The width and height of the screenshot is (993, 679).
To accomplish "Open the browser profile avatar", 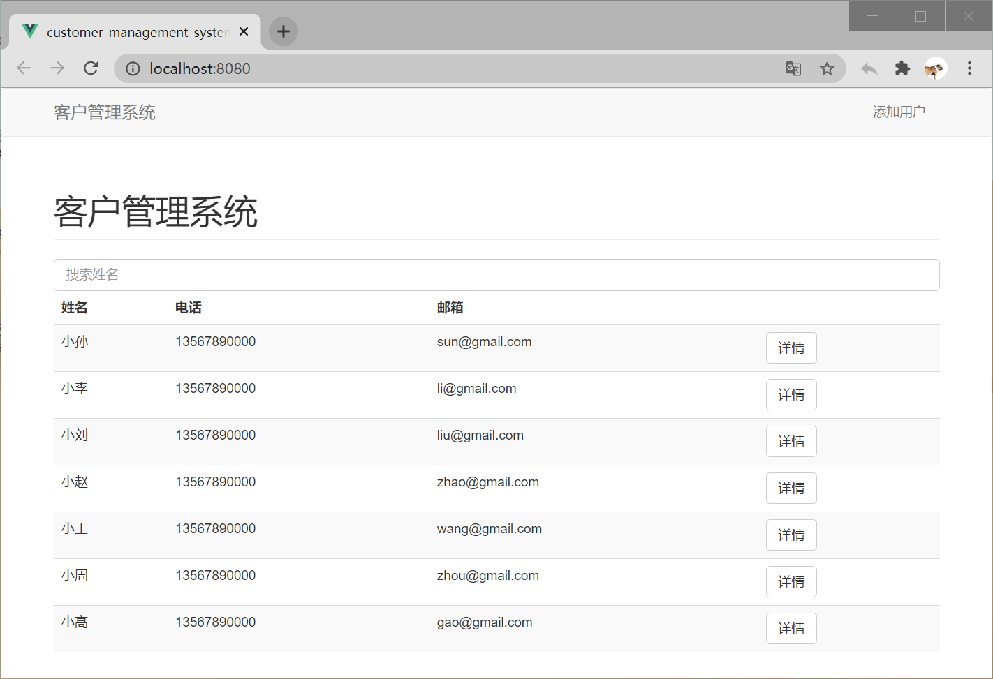I will point(936,68).
